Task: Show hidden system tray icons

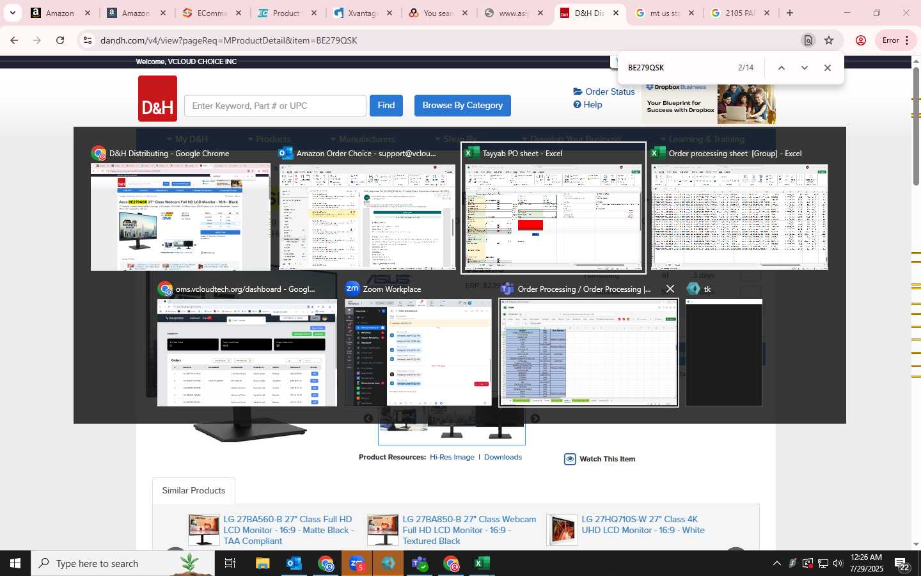Action: 776,563
